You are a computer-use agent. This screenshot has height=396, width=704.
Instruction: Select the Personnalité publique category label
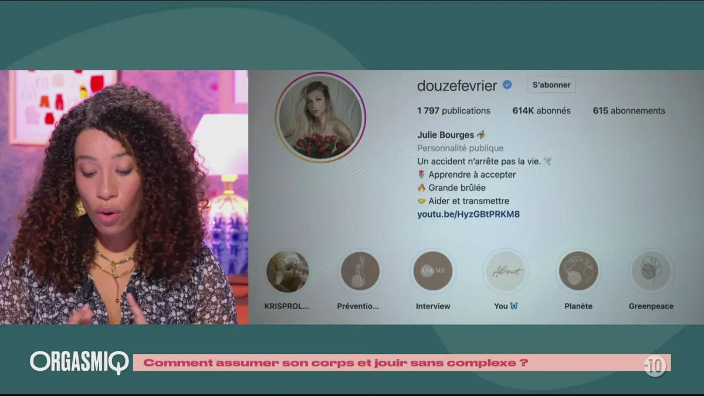(x=460, y=148)
